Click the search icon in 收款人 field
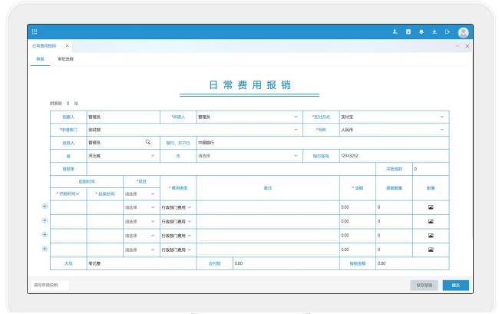The width and height of the screenshot is (499, 314). (148, 142)
